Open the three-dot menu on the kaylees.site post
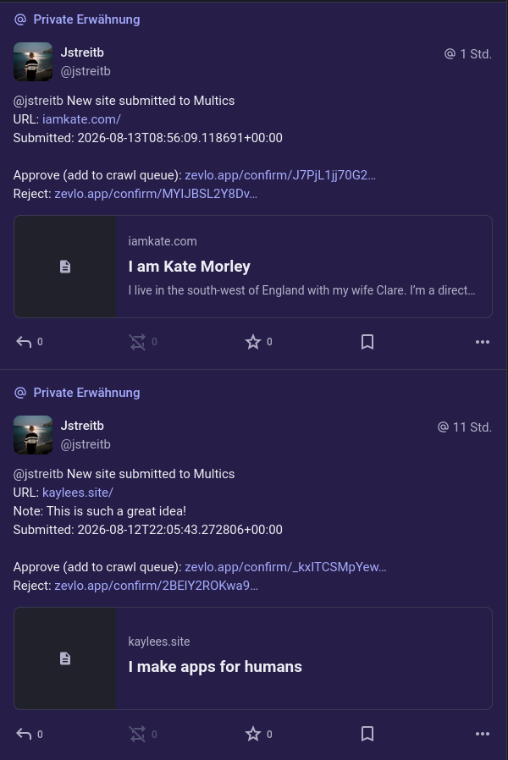Image resolution: width=508 pixels, height=760 pixels. (x=483, y=734)
